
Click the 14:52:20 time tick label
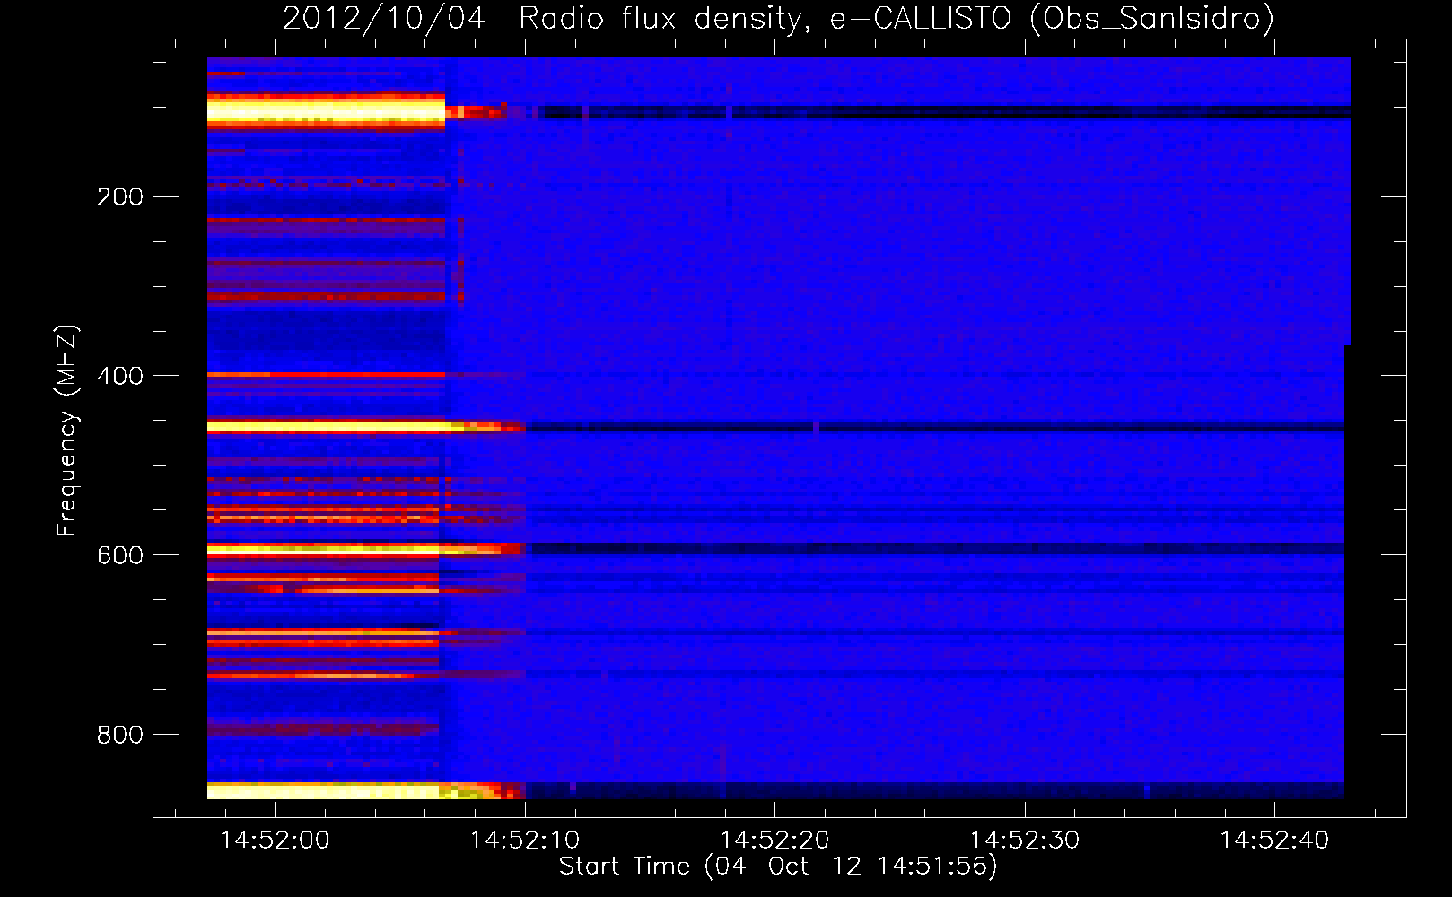(774, 840)
